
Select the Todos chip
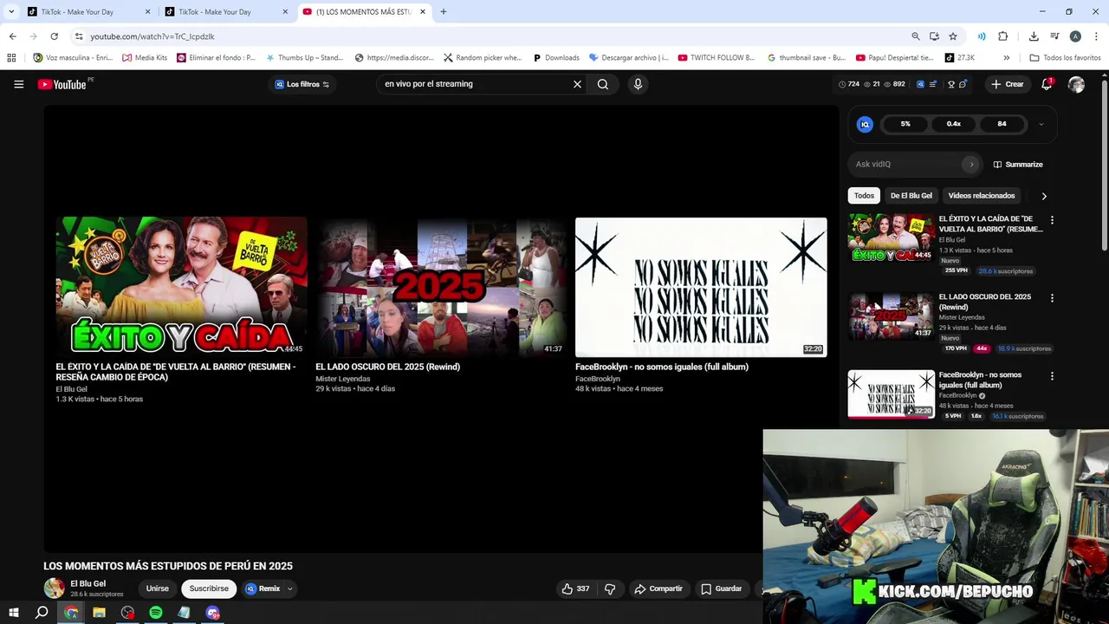click(x=864, y=196)
